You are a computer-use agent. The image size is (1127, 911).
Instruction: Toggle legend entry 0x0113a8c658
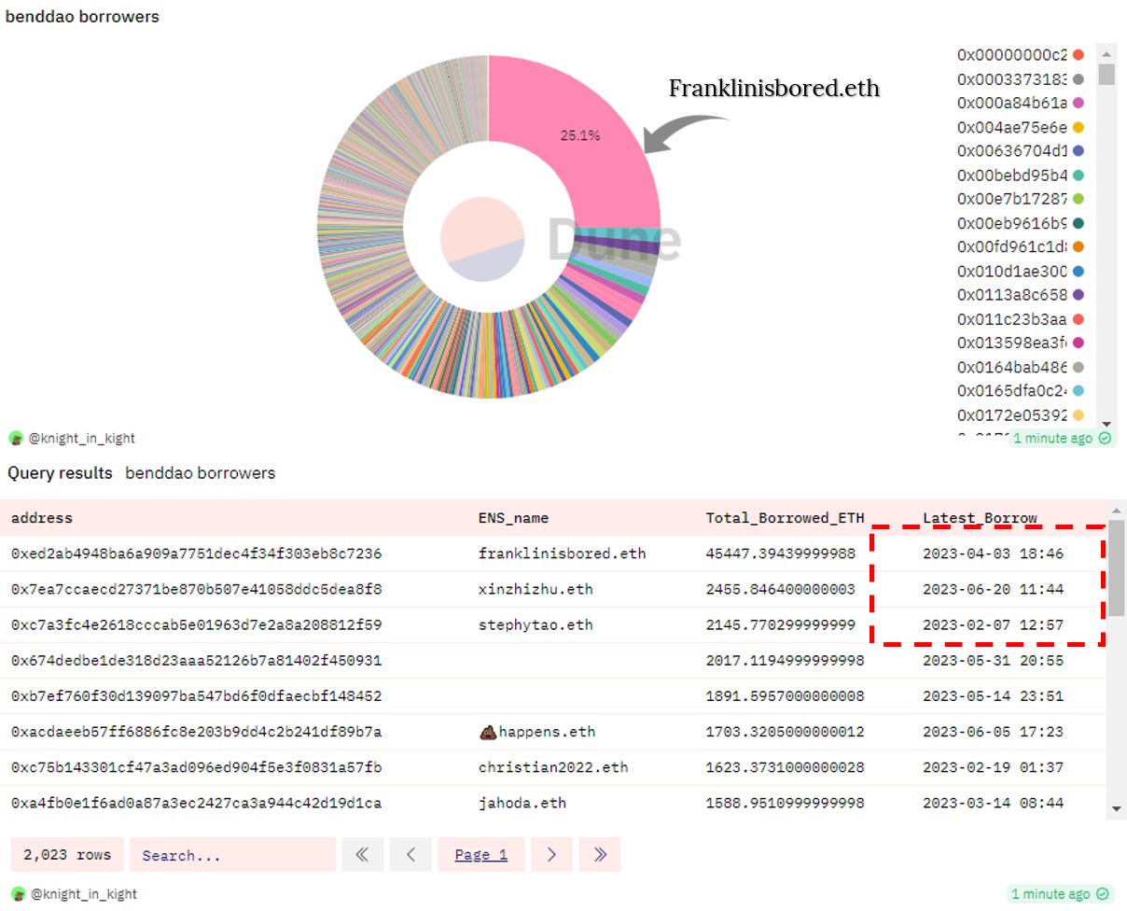click(1019, 295)
